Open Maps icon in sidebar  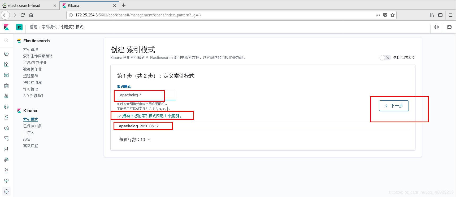point(6,96)
